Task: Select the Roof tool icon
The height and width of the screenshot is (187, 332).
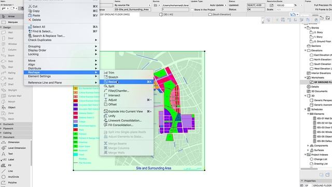Action: click(x=4, y=78)
